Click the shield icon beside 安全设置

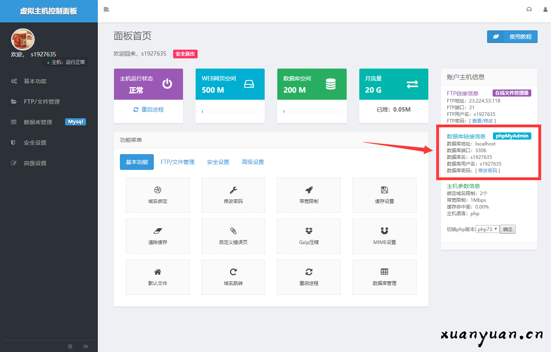pyautogui.click(x=13, y=143)
